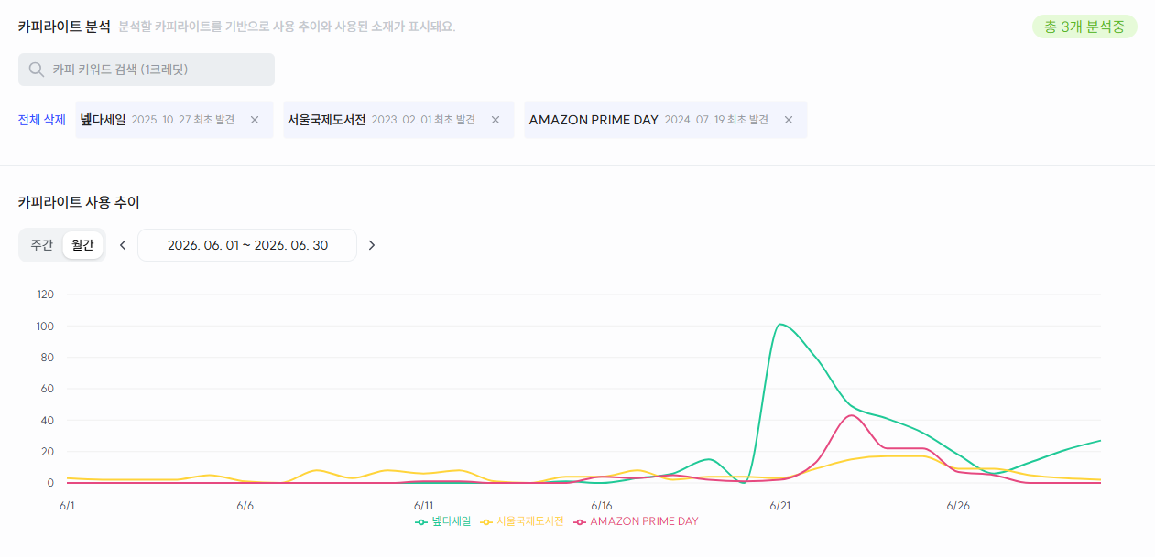Focus the 카피 키워드 검색 field
Screen dimensions: 1155x557
tap(147, 70)
